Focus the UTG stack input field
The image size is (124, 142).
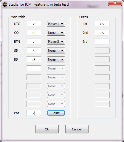34,24
